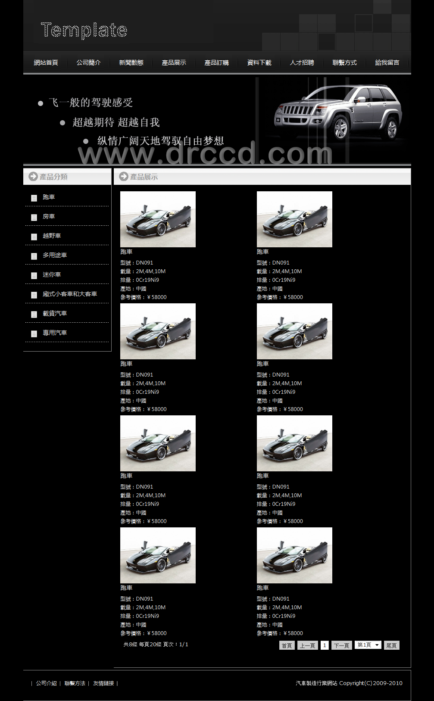The width and height of the screenshot is (434, 701).
Task: Select the 跑車 category link
Action: (49, 197)
